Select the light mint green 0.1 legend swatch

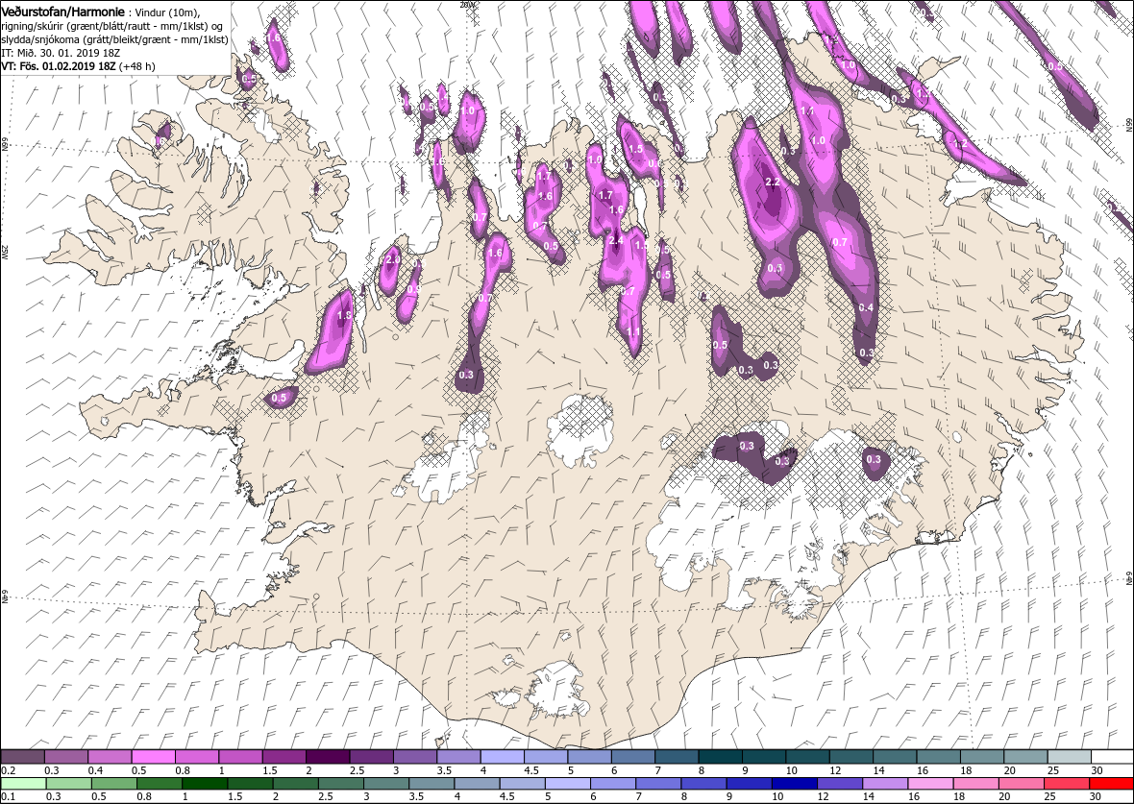point(23,784)
